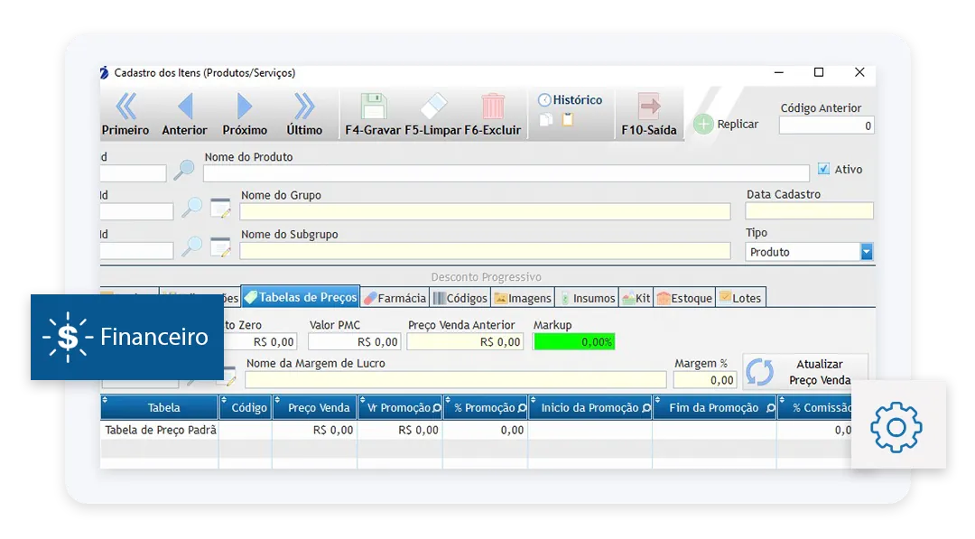Viewport: 975px width, 539px height.
Task: Search product using magnifier beside Nome do Produto
Action: click(x=183, y=171)
